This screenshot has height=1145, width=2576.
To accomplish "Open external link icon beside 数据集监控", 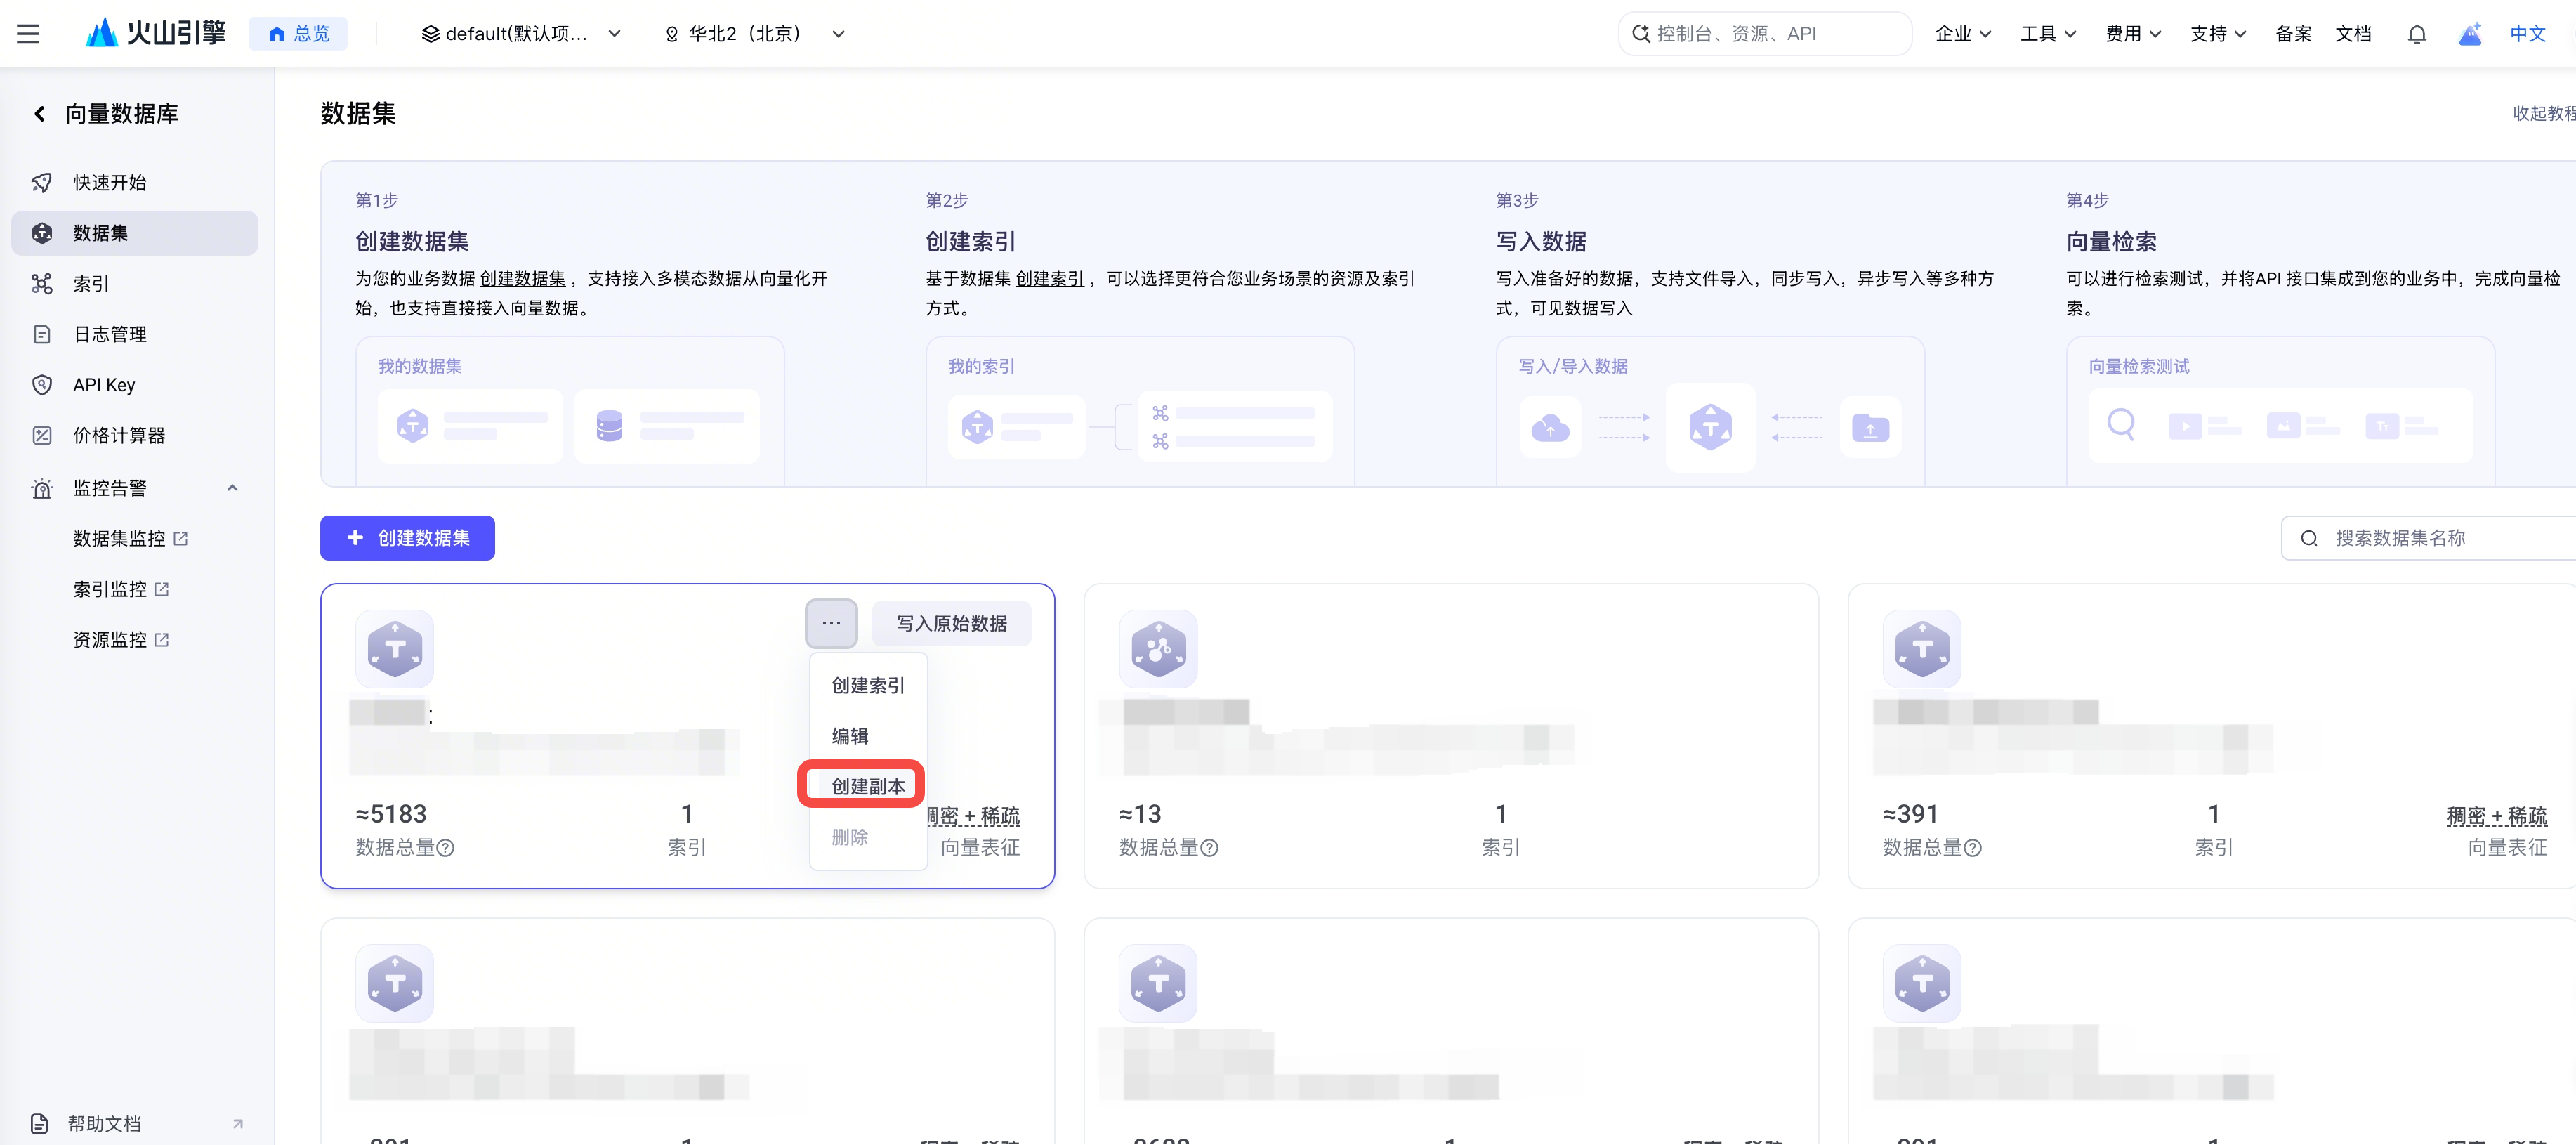I will (x=181, y=538).
